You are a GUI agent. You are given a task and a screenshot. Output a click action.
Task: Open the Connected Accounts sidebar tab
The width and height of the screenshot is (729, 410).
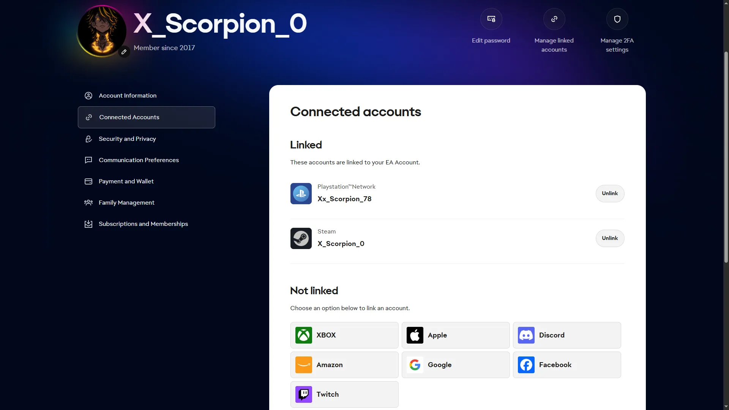pyautogui.click(x=147, y=117)
